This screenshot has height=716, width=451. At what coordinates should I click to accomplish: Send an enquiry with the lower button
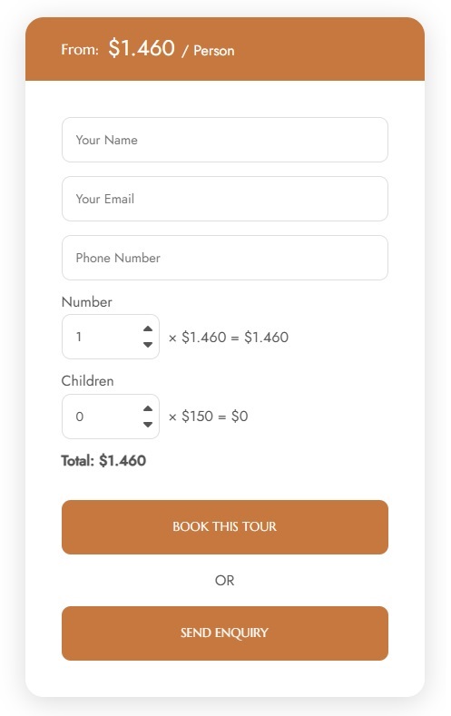click(225, 633)
